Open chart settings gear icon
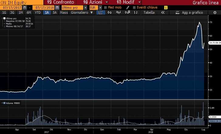Screen dimensions: 221x134 [x=215, y=12]
